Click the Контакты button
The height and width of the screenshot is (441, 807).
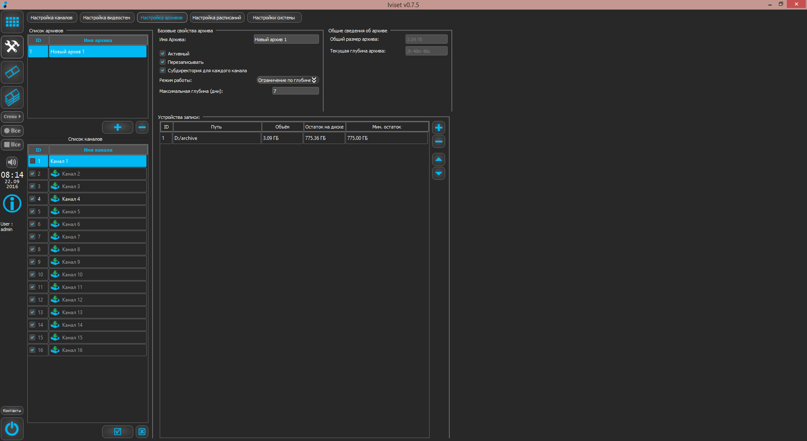tap(12, 411)
